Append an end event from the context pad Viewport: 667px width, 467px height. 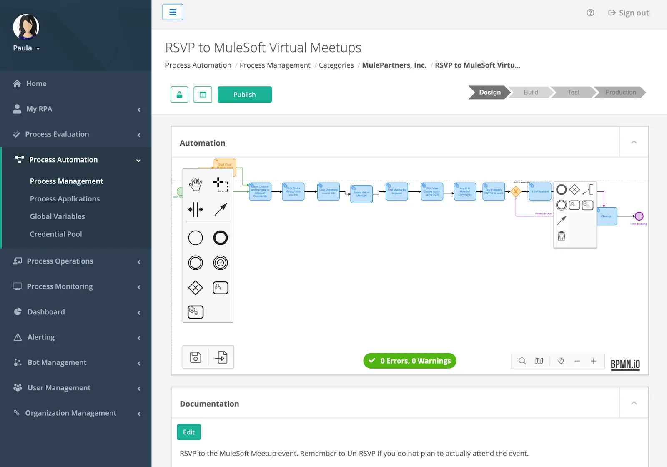click(x=562, y=190)
